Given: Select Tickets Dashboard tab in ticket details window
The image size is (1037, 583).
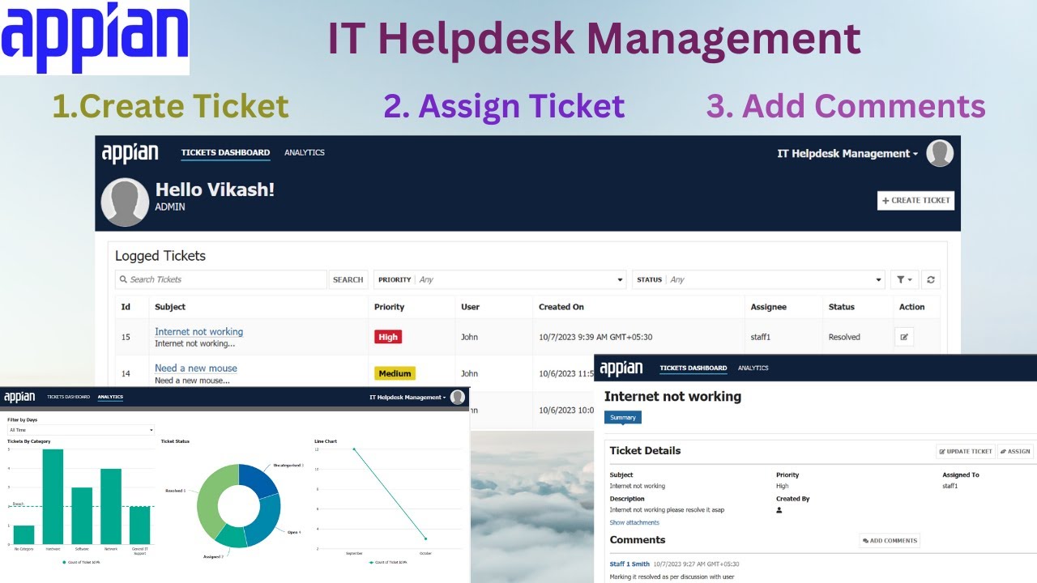Looking at the screenshot, I should coord(693,368).
